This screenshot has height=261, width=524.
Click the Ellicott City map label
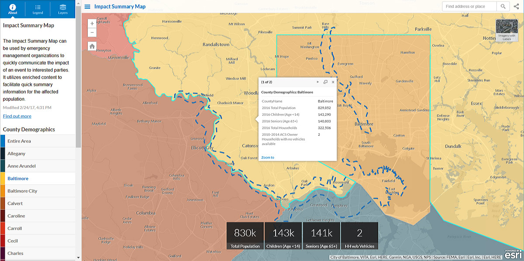(x=202, y=148)
